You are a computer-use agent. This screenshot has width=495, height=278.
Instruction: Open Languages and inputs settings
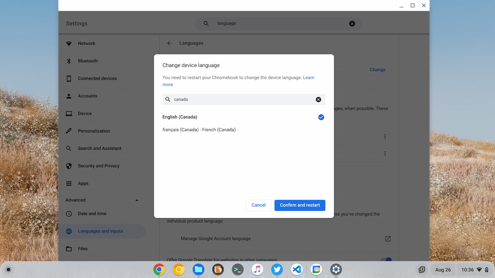click(102, 231)
